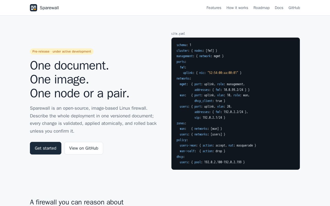This screenshot has height=206, width=330.
Task: Select the pre-release status badge
Action: click(62, 51)
